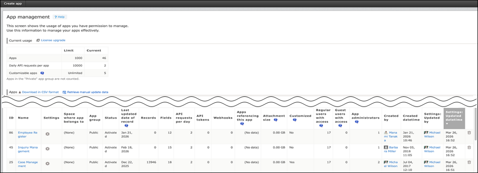Click the App management page heading
Image resolution: width=478 pixels, height=173 pixels.
click(28, 17)
